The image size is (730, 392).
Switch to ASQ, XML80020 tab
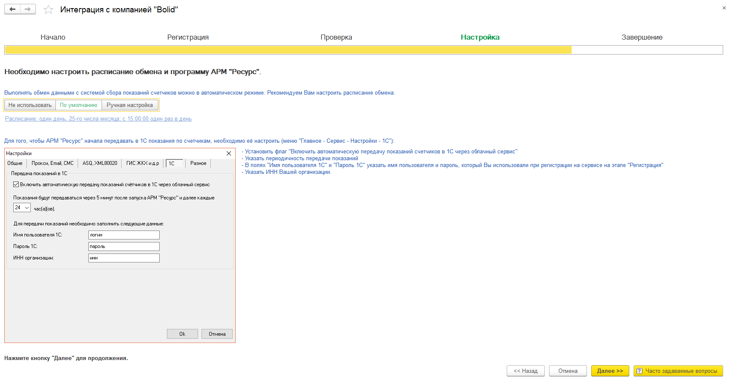[x=100, y=163]
